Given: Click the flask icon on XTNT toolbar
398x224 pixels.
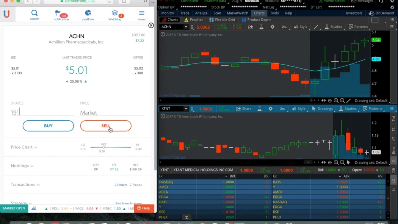Looking at the screenshot, I should [259, 109].
